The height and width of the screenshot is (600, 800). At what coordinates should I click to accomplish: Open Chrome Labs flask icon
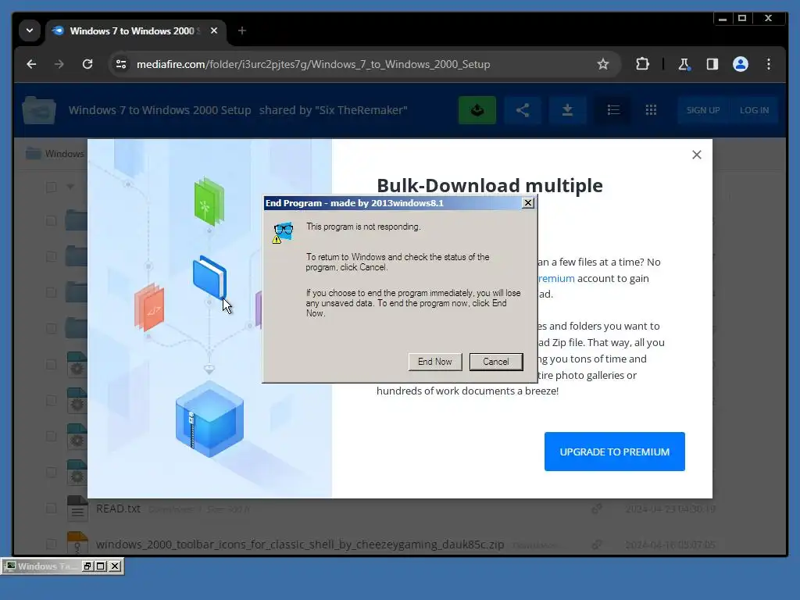pos(684,64)
